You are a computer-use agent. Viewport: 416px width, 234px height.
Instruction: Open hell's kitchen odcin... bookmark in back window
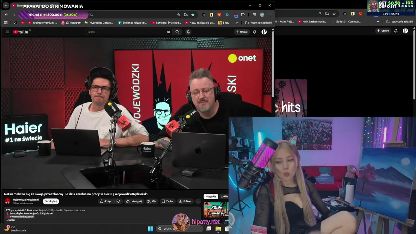[312, 22]
